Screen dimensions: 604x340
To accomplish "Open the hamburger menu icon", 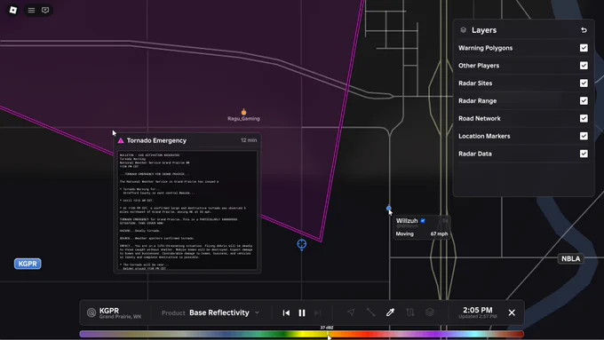I will (31, 11).
